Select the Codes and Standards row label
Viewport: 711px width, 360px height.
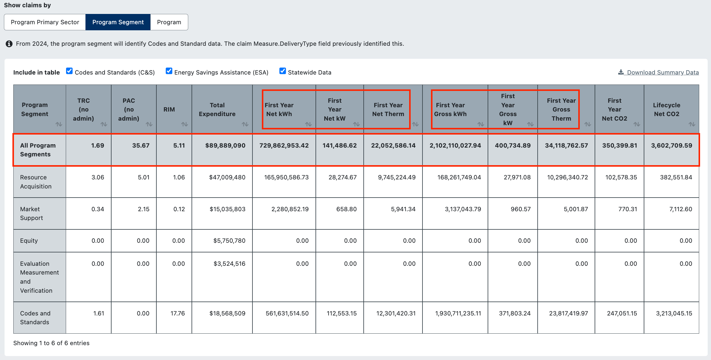[35, 318]
